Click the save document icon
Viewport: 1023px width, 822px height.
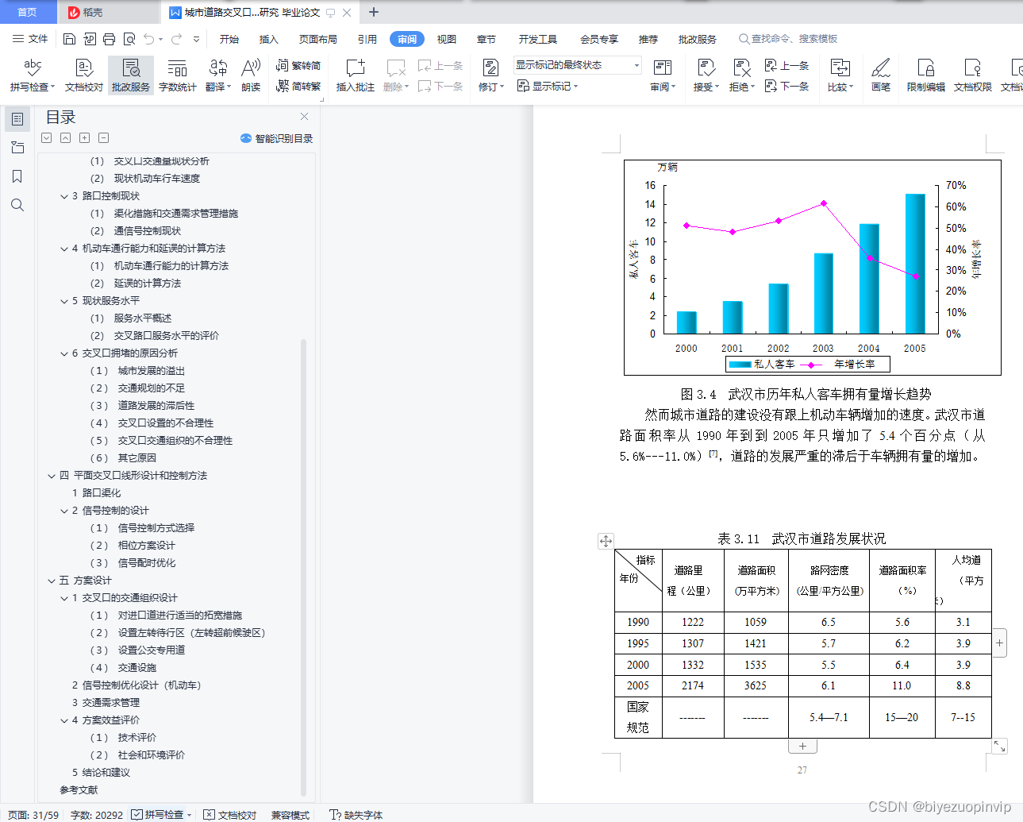pyautogui.click(x=69, y=39)
